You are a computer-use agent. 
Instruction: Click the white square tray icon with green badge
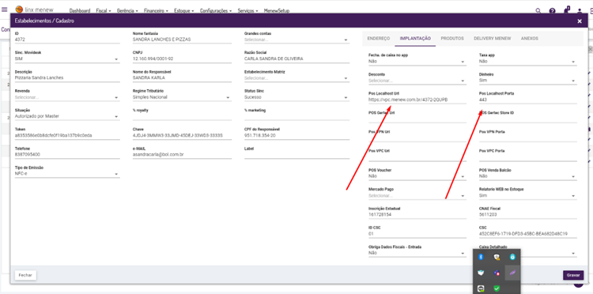coord(481,288)
